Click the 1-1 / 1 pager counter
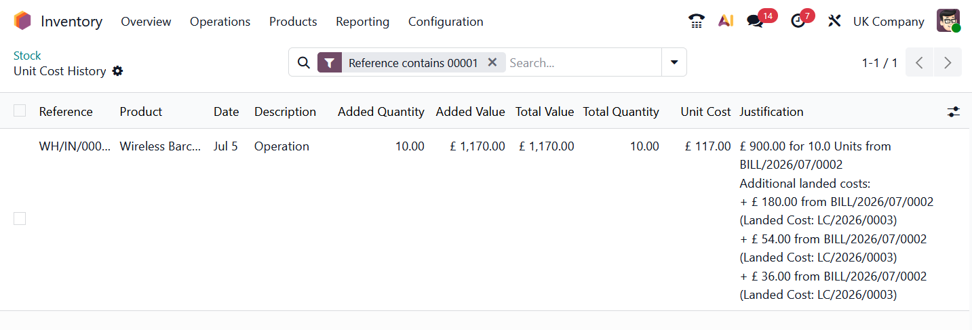The image size is (972, 330). click(880, 63)
